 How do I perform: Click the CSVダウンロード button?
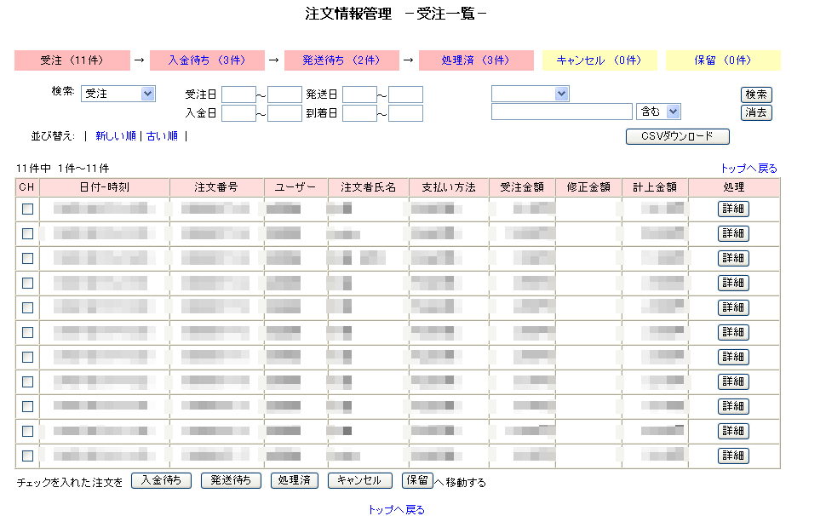[677, 136]
